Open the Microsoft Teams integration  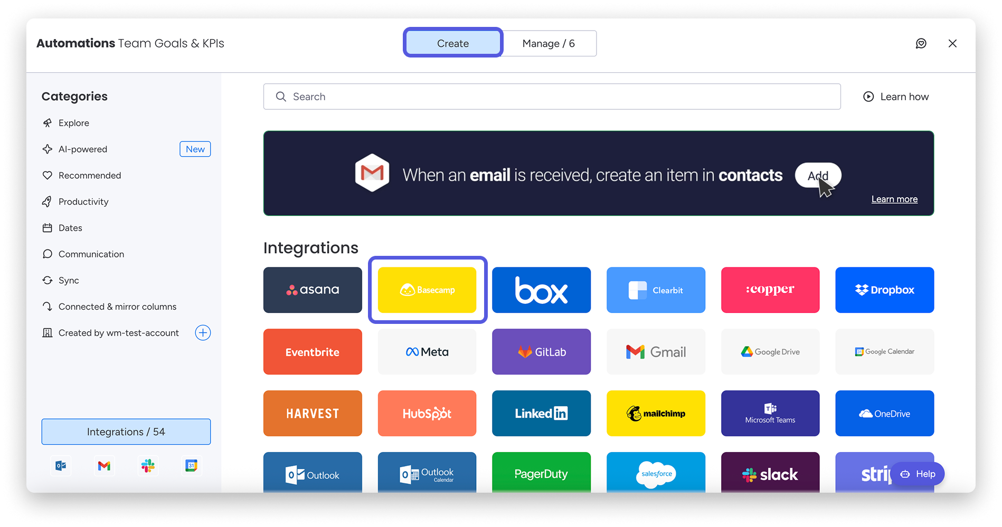tap(770, 413)
